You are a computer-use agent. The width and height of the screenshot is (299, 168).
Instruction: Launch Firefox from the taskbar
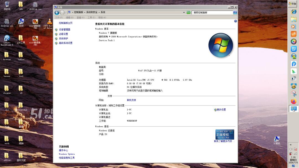coord(294,101)
